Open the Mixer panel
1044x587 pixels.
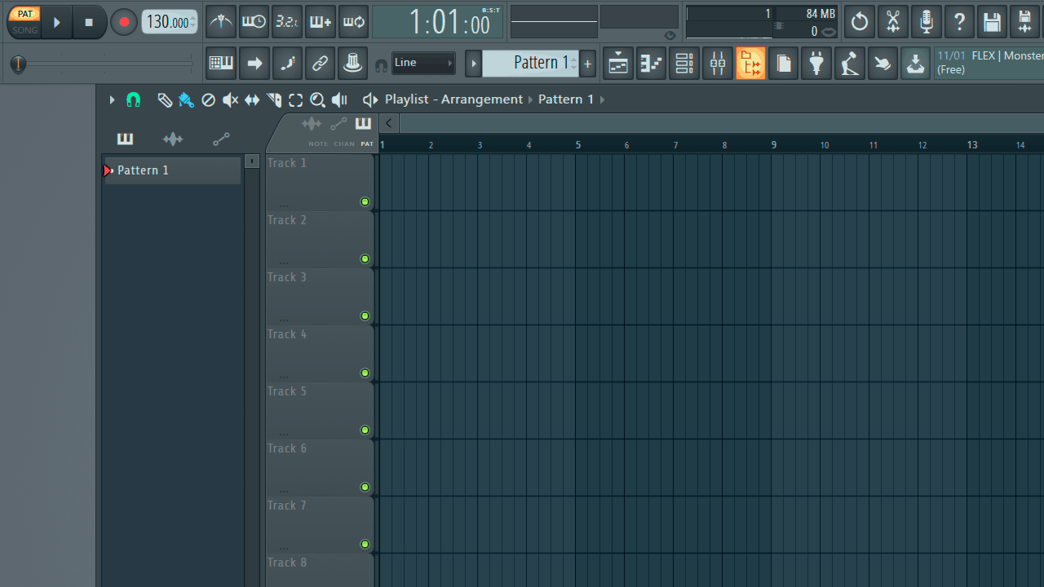point(717,63)
